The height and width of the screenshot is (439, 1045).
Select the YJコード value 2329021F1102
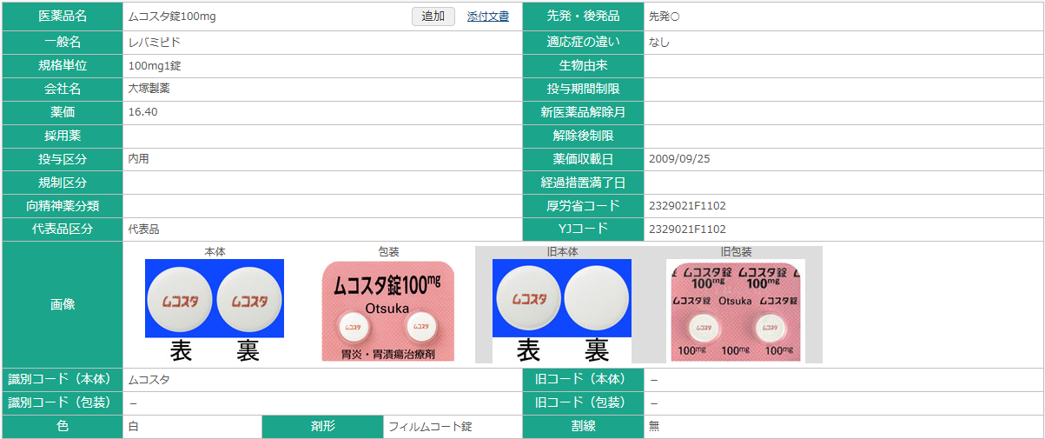tap(687, 229)
